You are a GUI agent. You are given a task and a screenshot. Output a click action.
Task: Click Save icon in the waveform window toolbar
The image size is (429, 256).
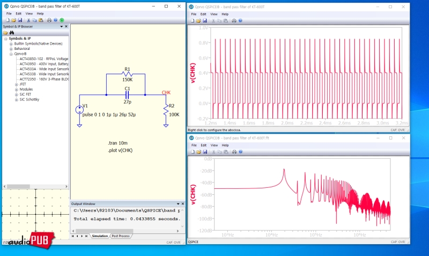coord(205,20)
